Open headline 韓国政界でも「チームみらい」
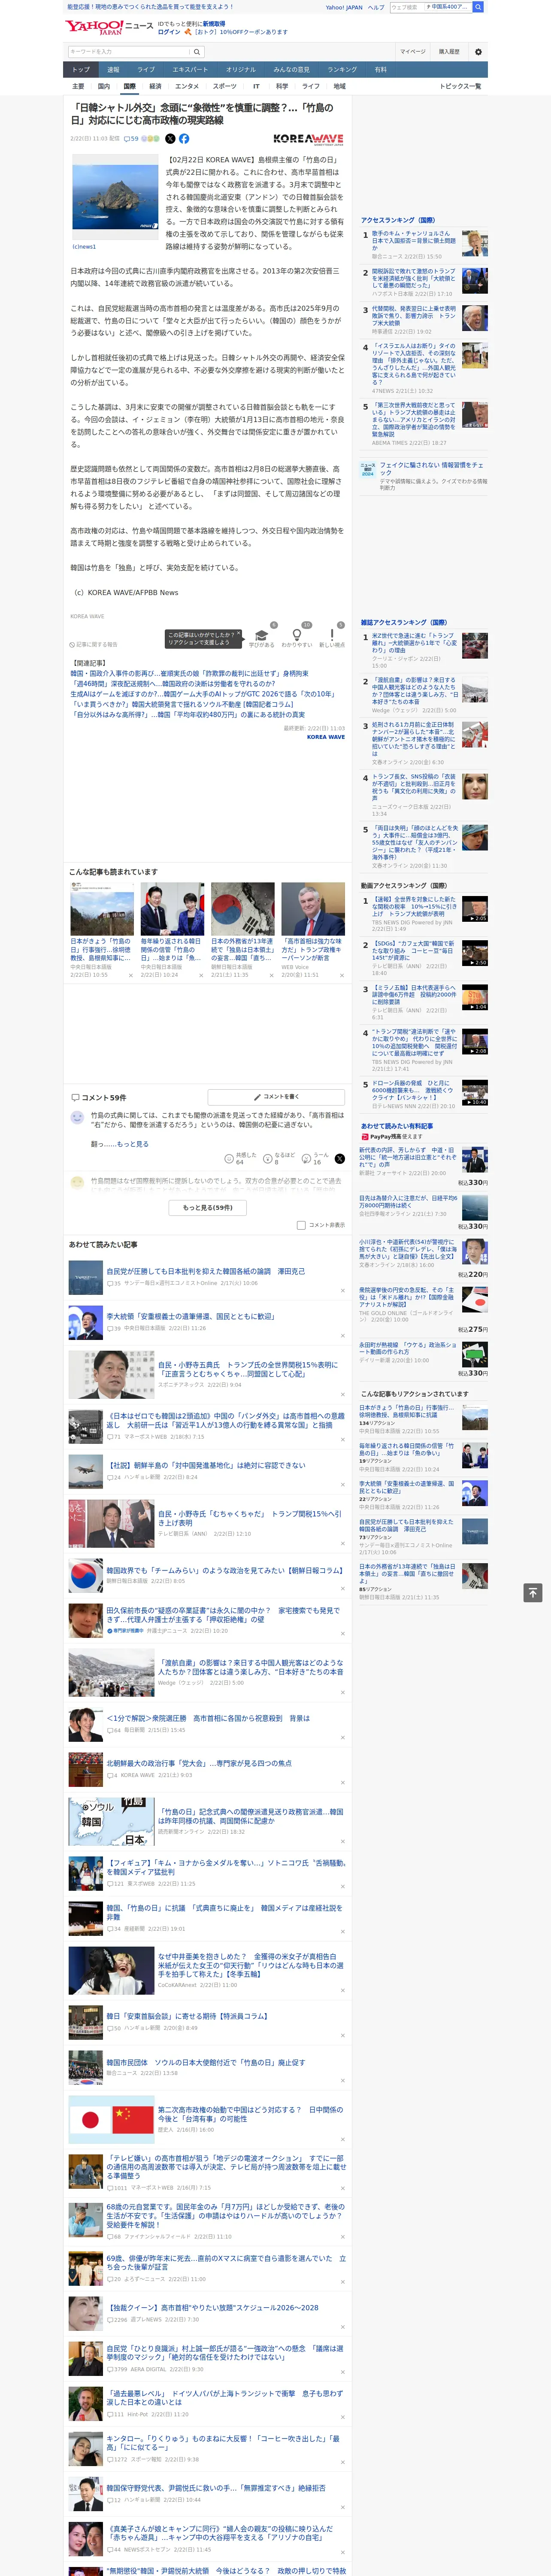The width and height of the screenshot is (551, 2576). click(x=225, y=1571)
